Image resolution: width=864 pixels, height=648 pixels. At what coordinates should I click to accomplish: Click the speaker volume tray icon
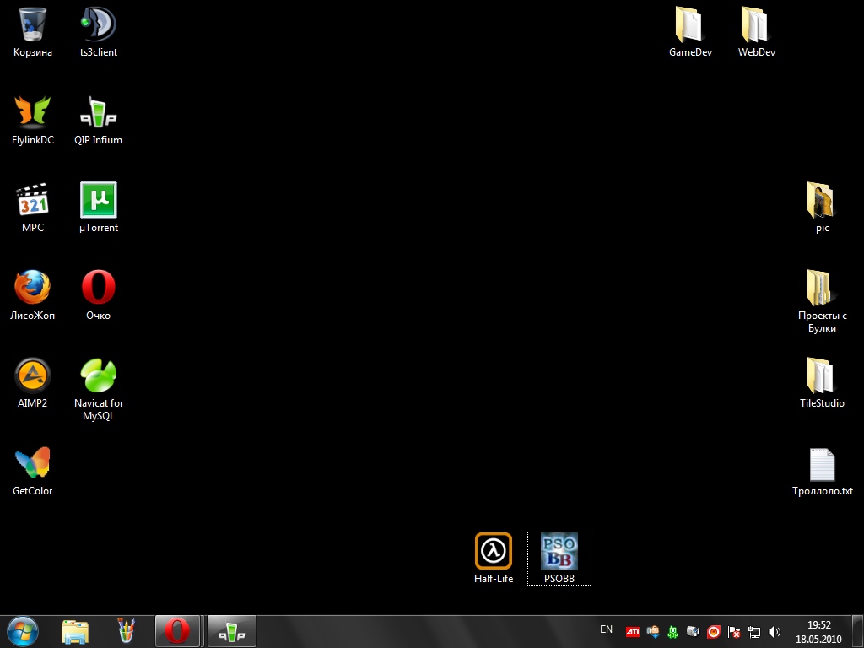pos(775,631)
